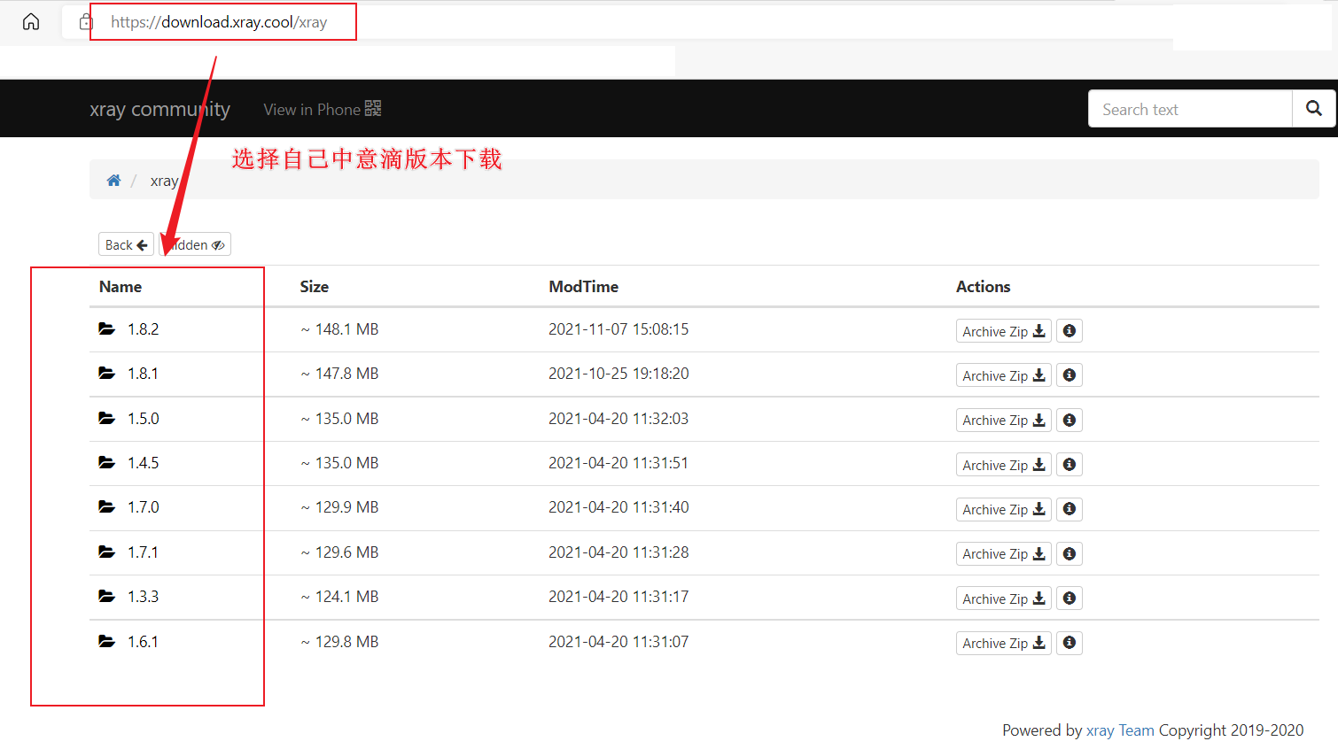Click timestamp 2021-10-25 19:18:20

[618, 374]
